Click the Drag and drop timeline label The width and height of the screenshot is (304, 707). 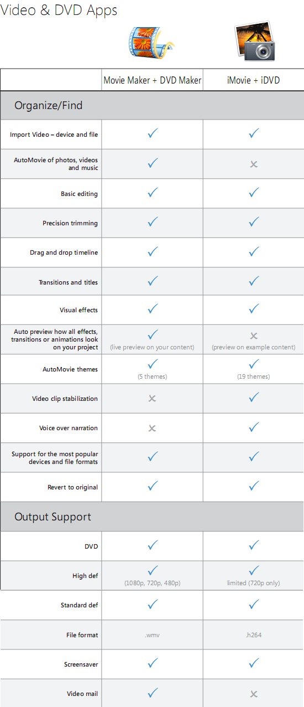(x=64, y=252)
